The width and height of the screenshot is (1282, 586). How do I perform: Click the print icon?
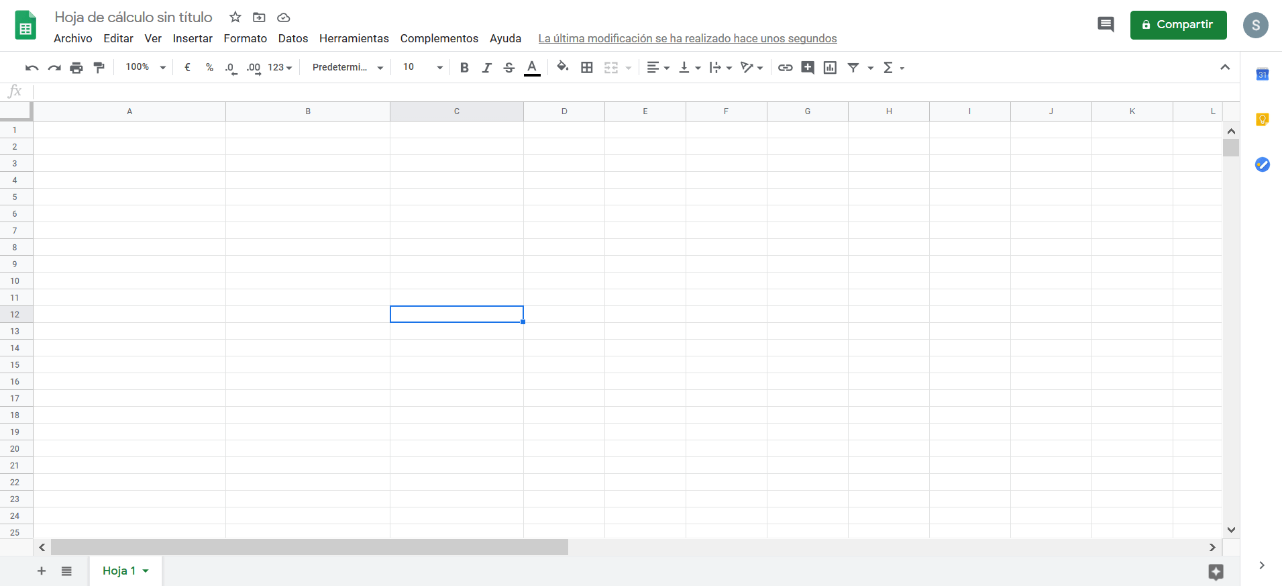pos(76,68)
